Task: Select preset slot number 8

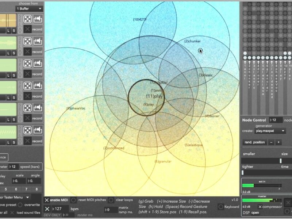Action: pos(36,189)
